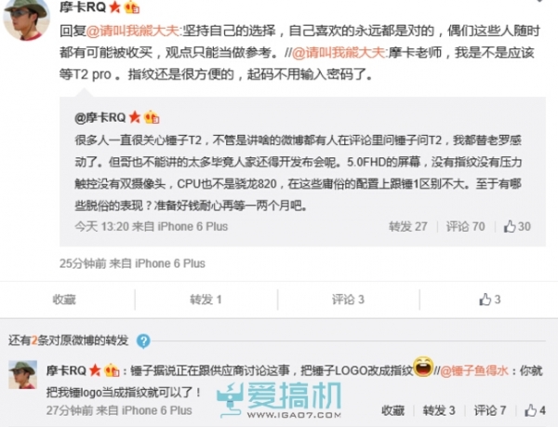Click the membership badge in the quoted post header

(x=152, y=117)
